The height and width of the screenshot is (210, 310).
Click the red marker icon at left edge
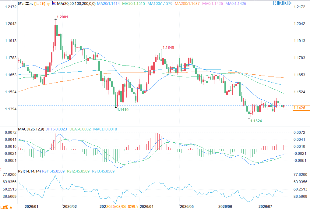[x=1, y=170]
